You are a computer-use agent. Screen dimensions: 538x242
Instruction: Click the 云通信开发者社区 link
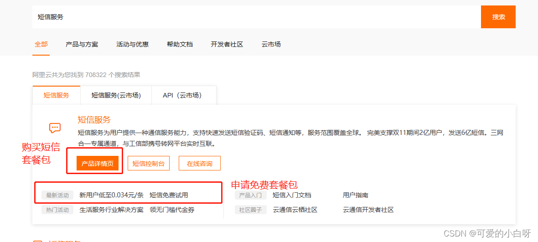[x=368, y=210]
